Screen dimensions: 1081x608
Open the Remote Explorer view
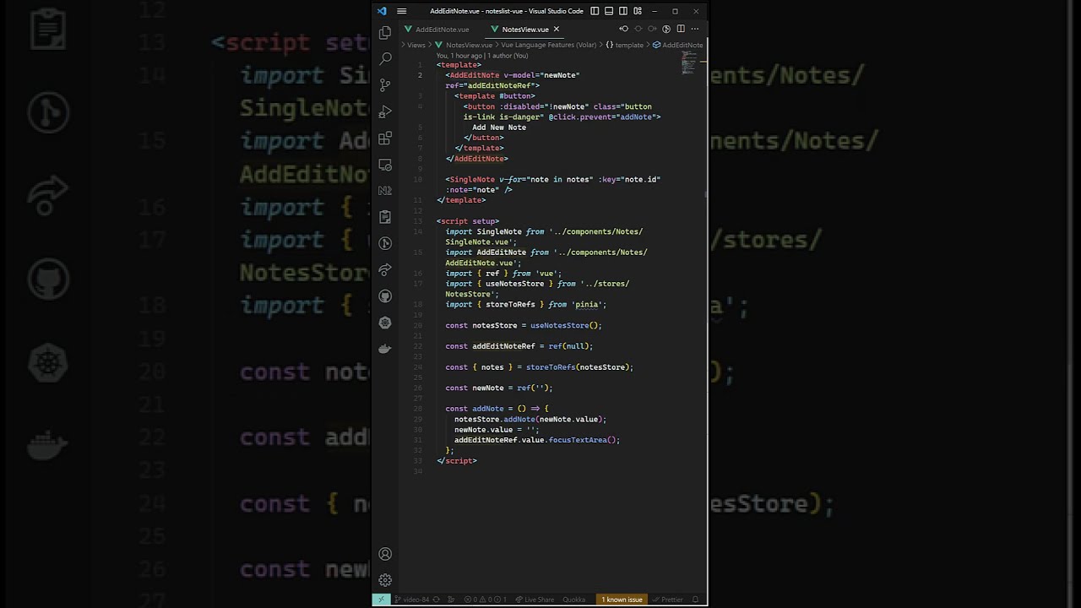385,165
